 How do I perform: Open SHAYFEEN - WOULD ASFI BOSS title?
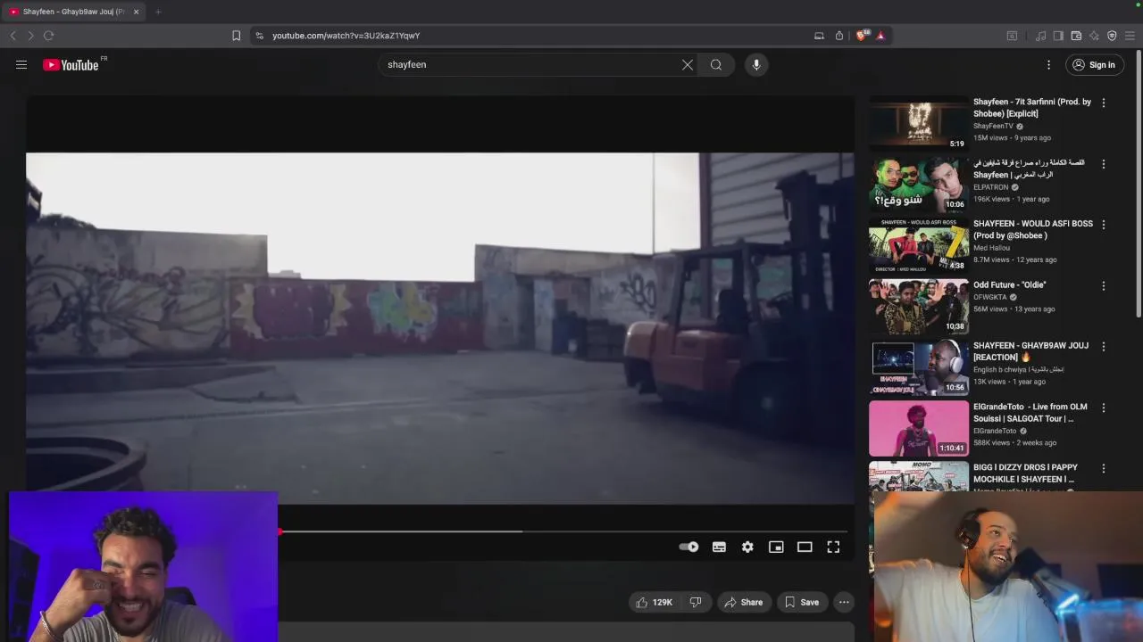[1033, 229]
